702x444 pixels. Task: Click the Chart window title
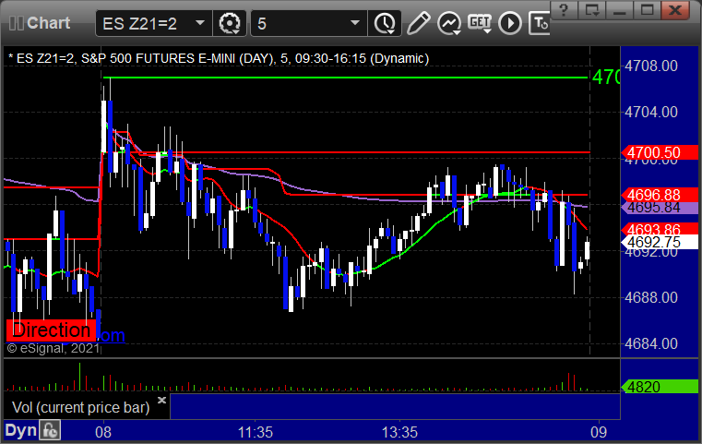click(48, 23)
